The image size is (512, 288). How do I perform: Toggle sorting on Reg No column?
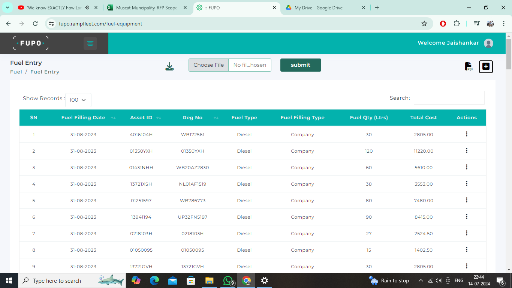pos(216,117)
